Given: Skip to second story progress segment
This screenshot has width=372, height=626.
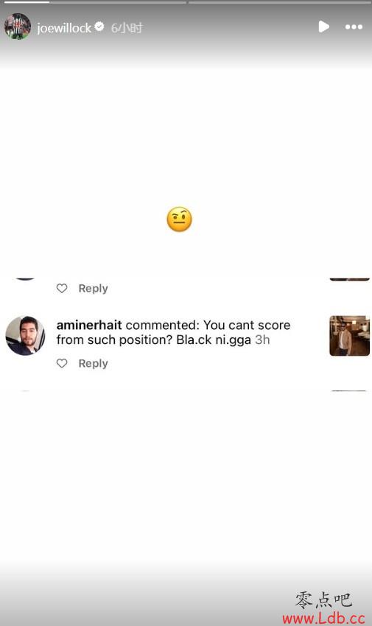Looking at the screenshot, I should click(118, 2).
